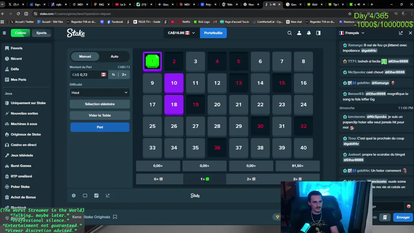The width and height of the screenshot is (414, 233).
Task: Close the chat panel
Action: (x=410, y=33)
